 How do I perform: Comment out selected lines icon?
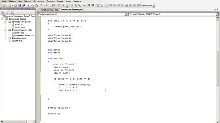click(x=98, y=5)
